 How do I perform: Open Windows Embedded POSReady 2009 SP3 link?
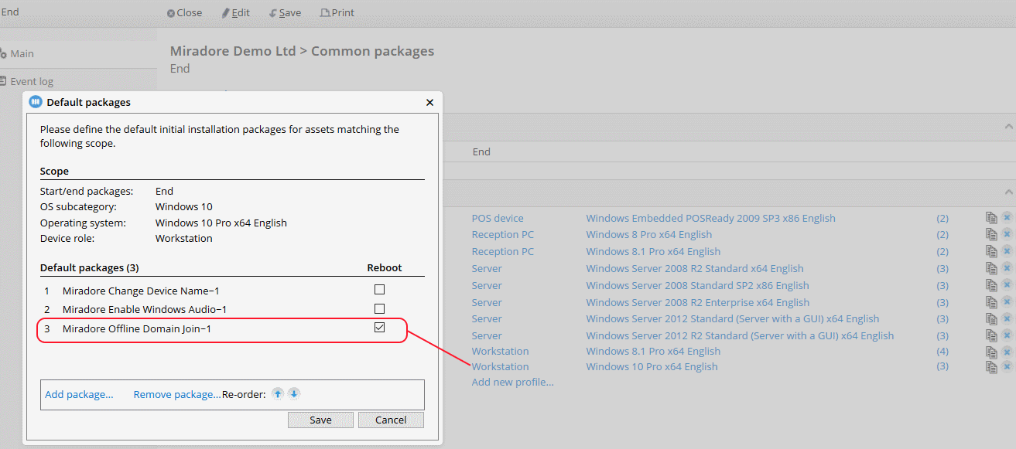point(710,218)
